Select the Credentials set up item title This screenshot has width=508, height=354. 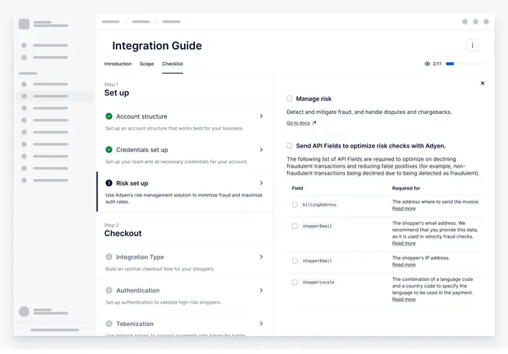pyautogui.click(x=142, y=150)
